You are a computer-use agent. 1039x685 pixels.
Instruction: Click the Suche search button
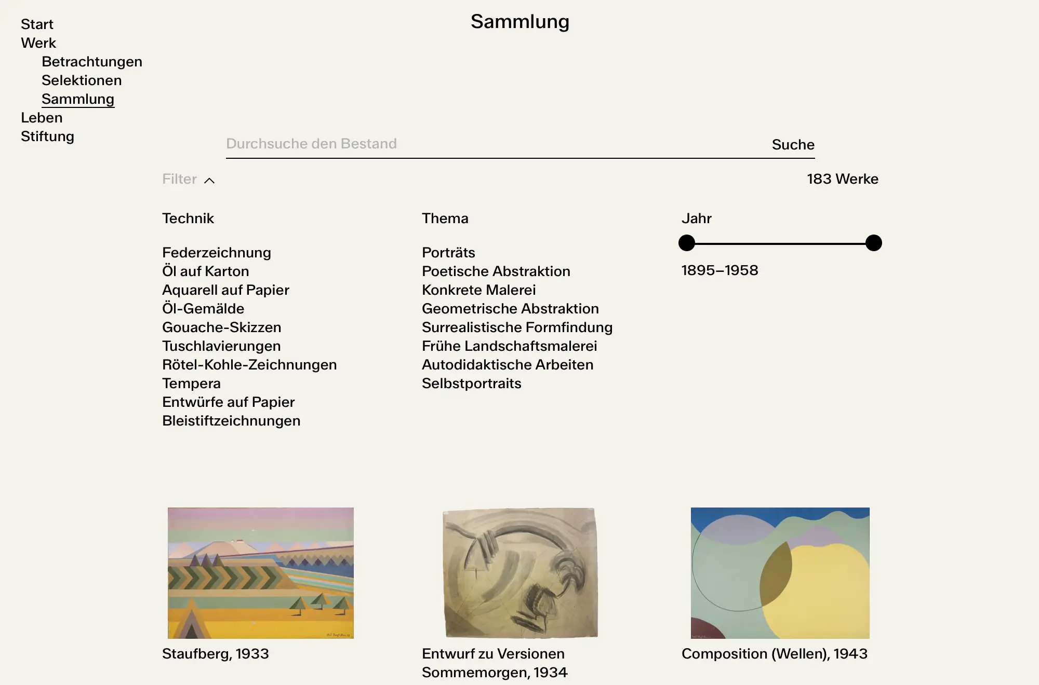(x=793, y=144)
